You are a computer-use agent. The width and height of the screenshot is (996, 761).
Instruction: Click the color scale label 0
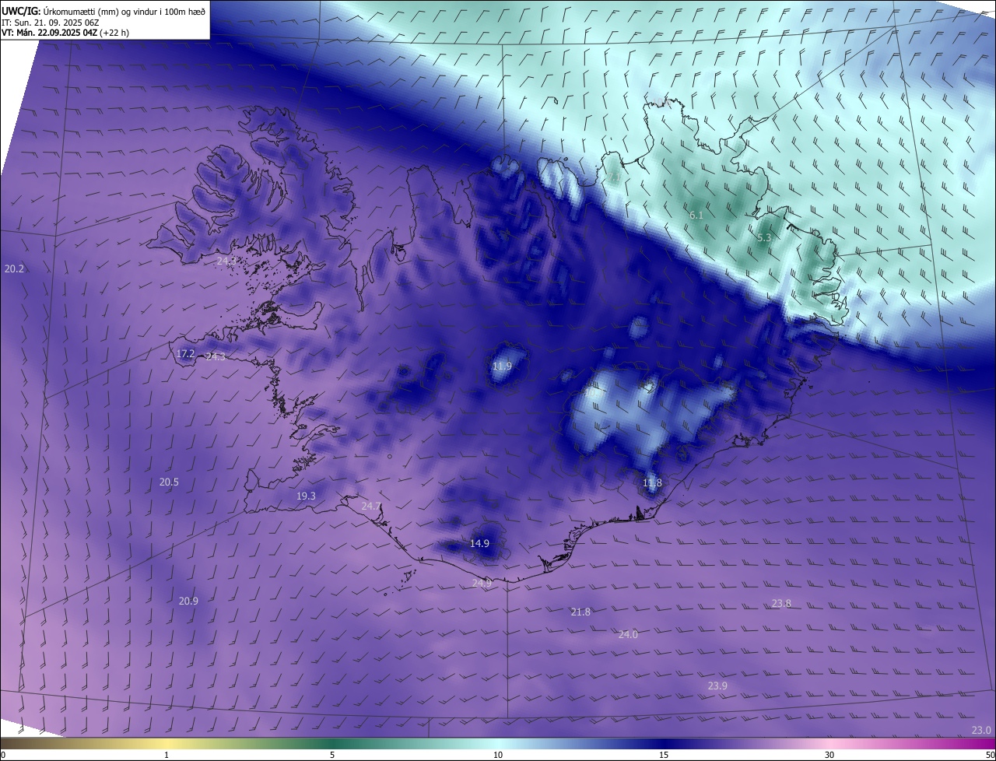[x=3, y=755]
